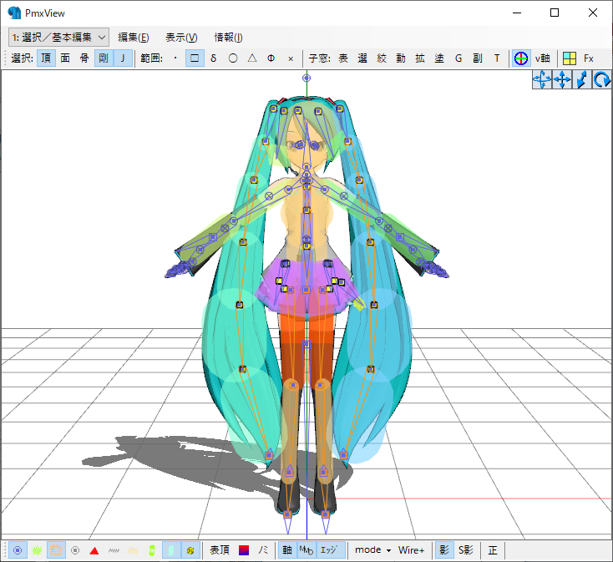613x562 pixels.
Task: Toggle bone selection 骨
Action: 84,58
